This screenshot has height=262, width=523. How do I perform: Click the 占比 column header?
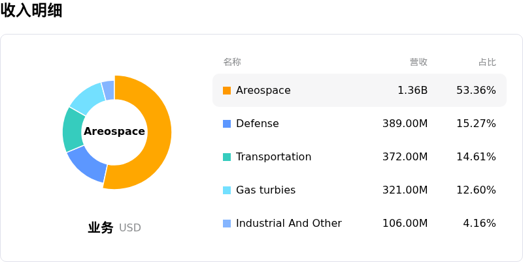[x=487, y=62]
